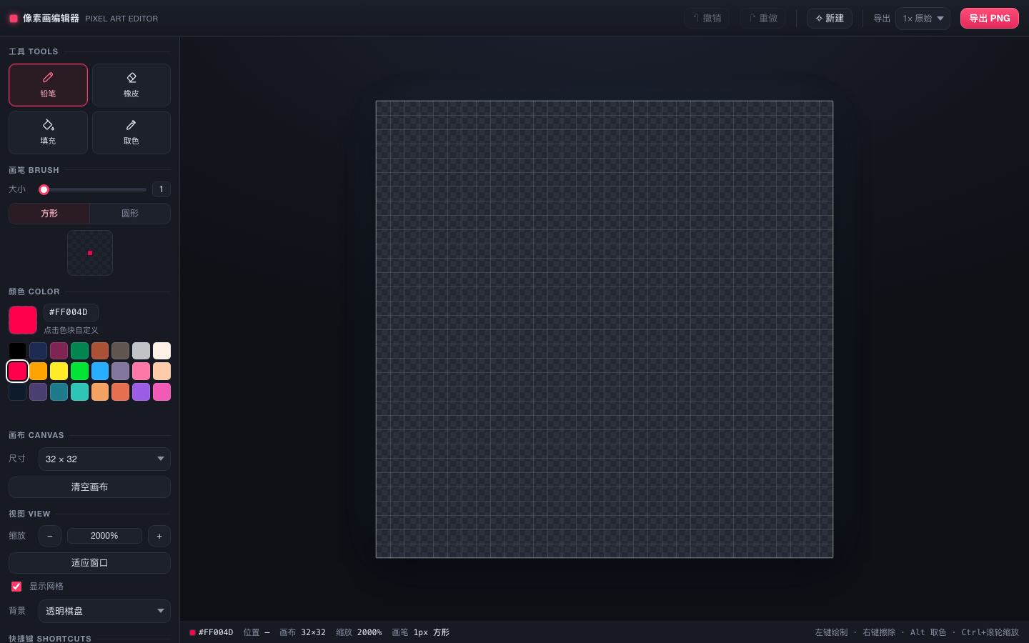Click the zoom in plus button
This screenshot has height=643, width=1029.
pyautogui.click(x=159, y=536)
